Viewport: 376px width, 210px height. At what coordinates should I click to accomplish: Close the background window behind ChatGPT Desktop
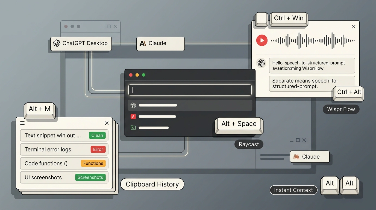coord(115,27)
